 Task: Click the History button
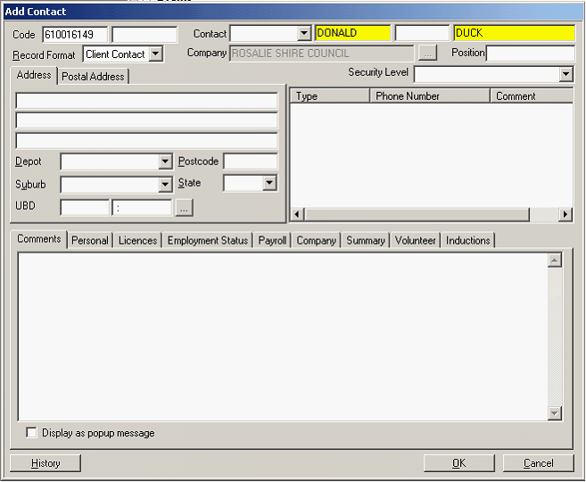click(45, 463)
